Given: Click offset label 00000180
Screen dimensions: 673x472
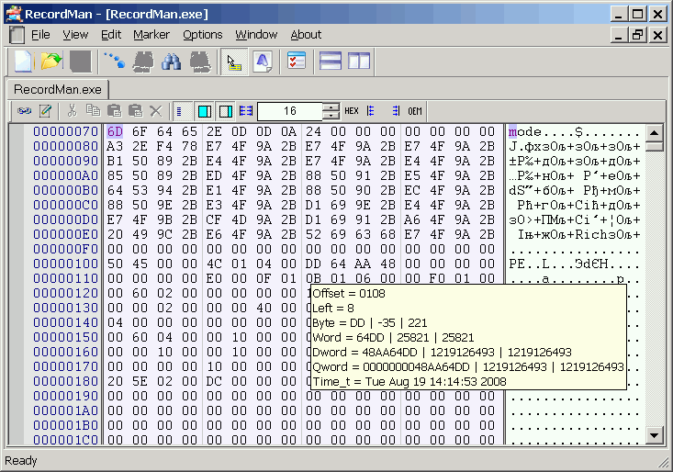Looking at the screenshot, I should pos(66,381).
